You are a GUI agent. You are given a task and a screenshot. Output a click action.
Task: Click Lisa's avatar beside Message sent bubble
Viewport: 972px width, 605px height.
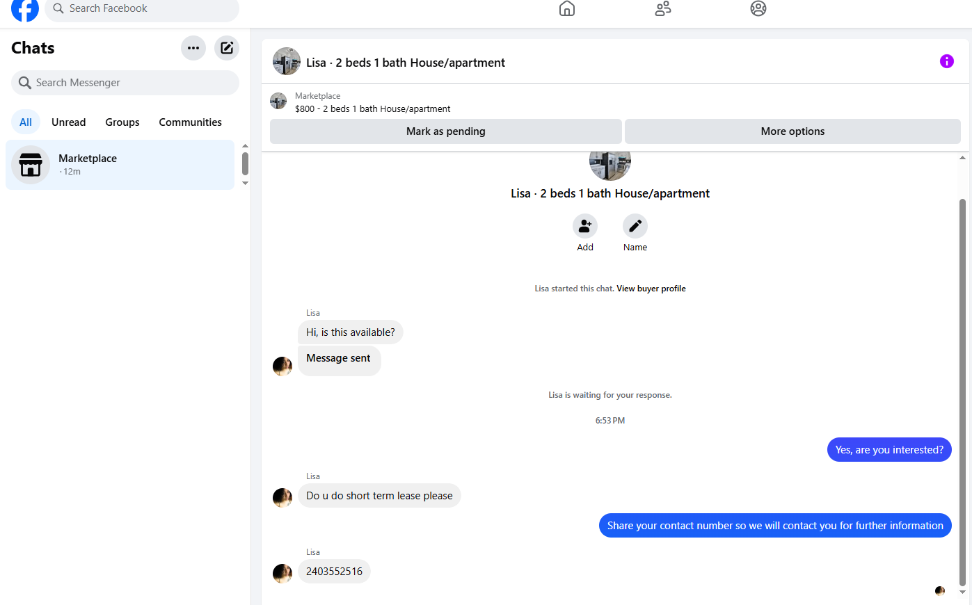pos(282,366)
